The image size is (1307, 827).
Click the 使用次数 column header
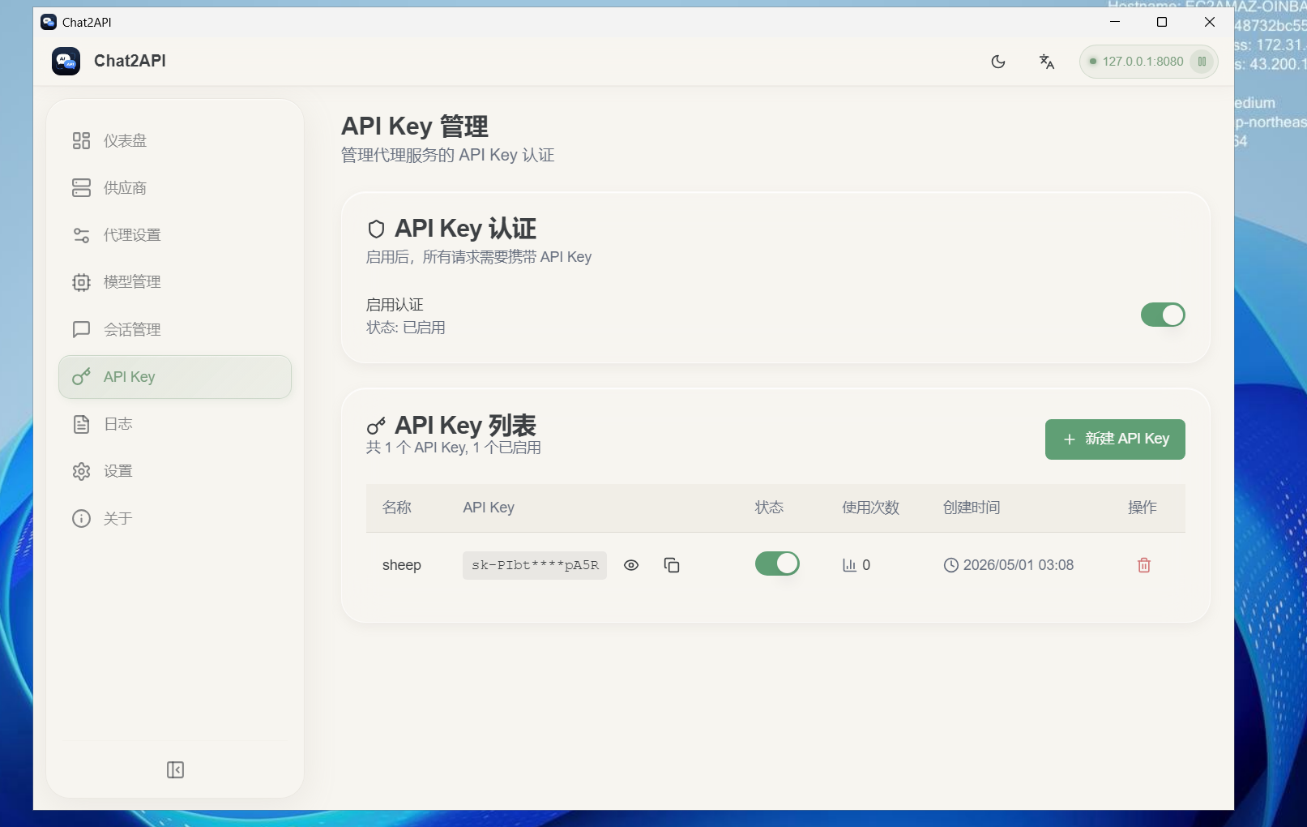click(870, 508)
